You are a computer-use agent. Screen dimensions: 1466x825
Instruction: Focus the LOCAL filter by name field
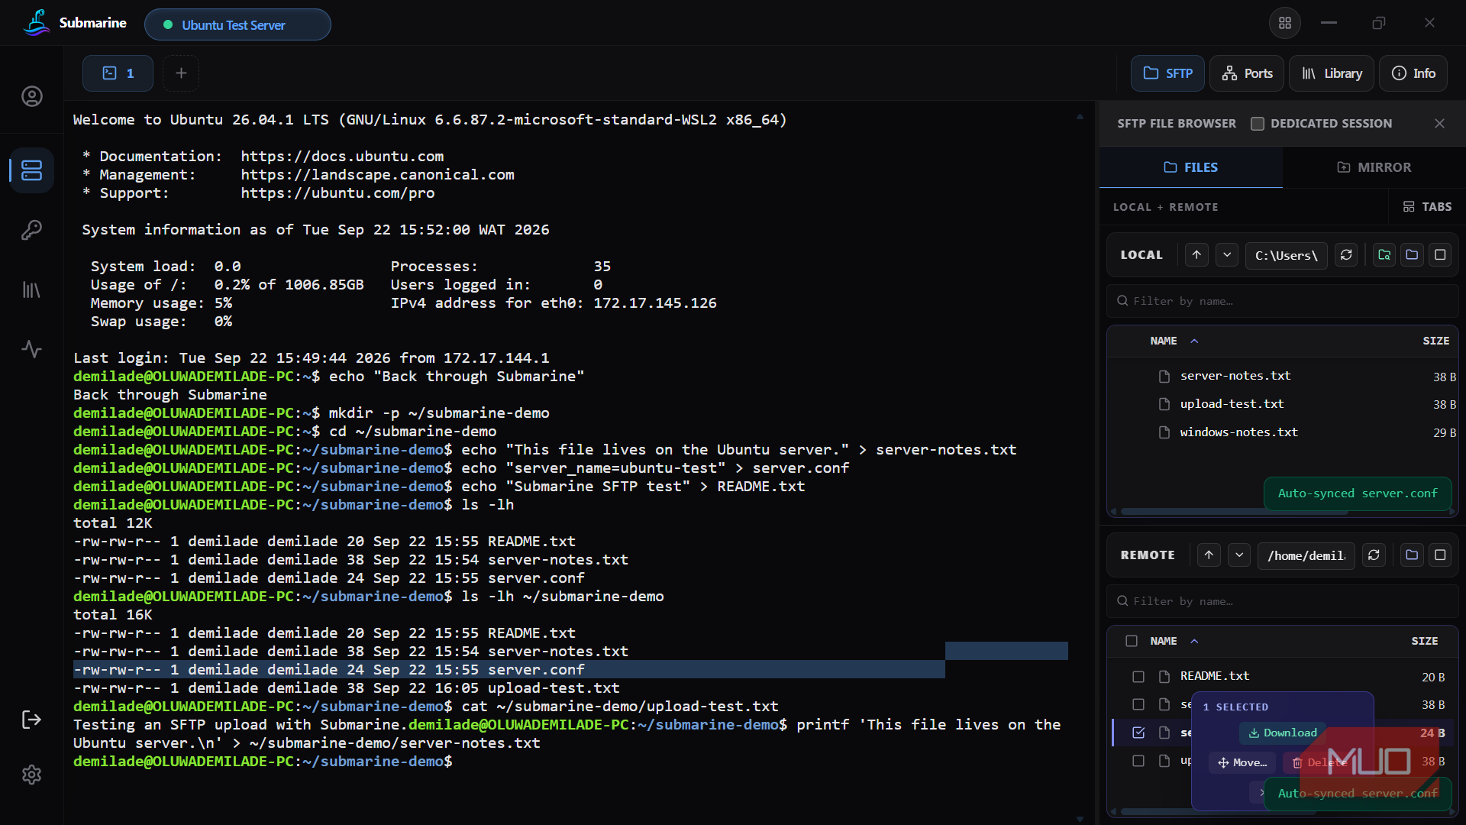1283,301
